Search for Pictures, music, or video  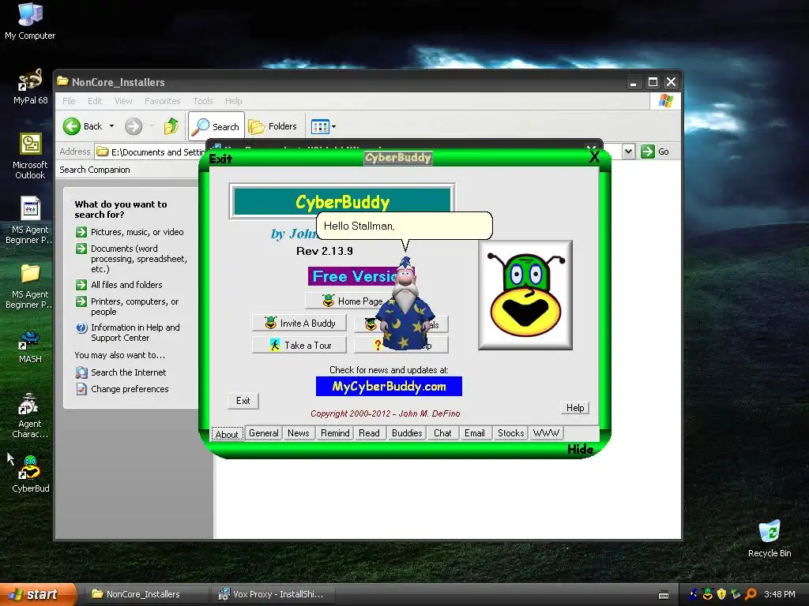(x=130, y=232)
